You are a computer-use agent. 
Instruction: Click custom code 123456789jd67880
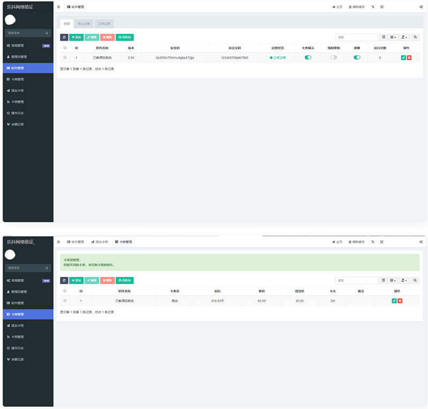click(235, 58)
